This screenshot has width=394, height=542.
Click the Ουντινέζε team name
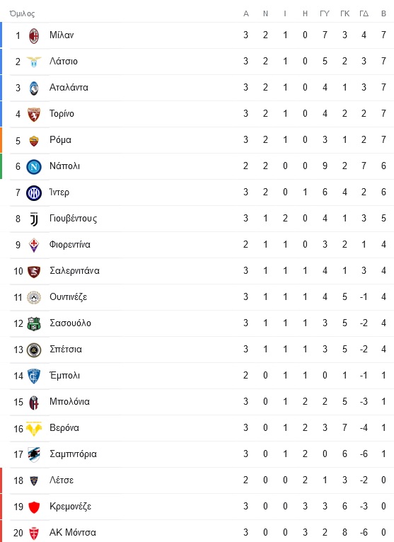[x=68, y=297]
